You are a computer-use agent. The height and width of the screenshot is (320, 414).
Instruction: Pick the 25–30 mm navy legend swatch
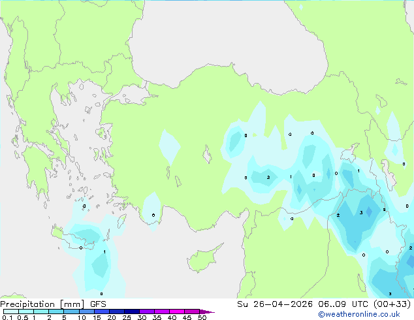coord(132,312)
